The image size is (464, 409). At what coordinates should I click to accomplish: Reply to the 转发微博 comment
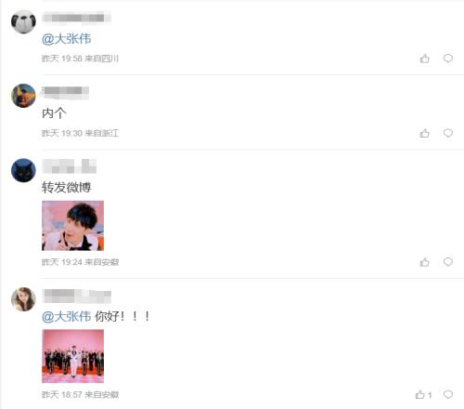point(448,262)
